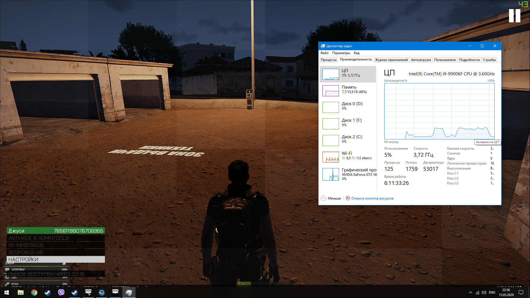
Task: Click the Логические процессоры 16 row
Action: click(471, 163)
